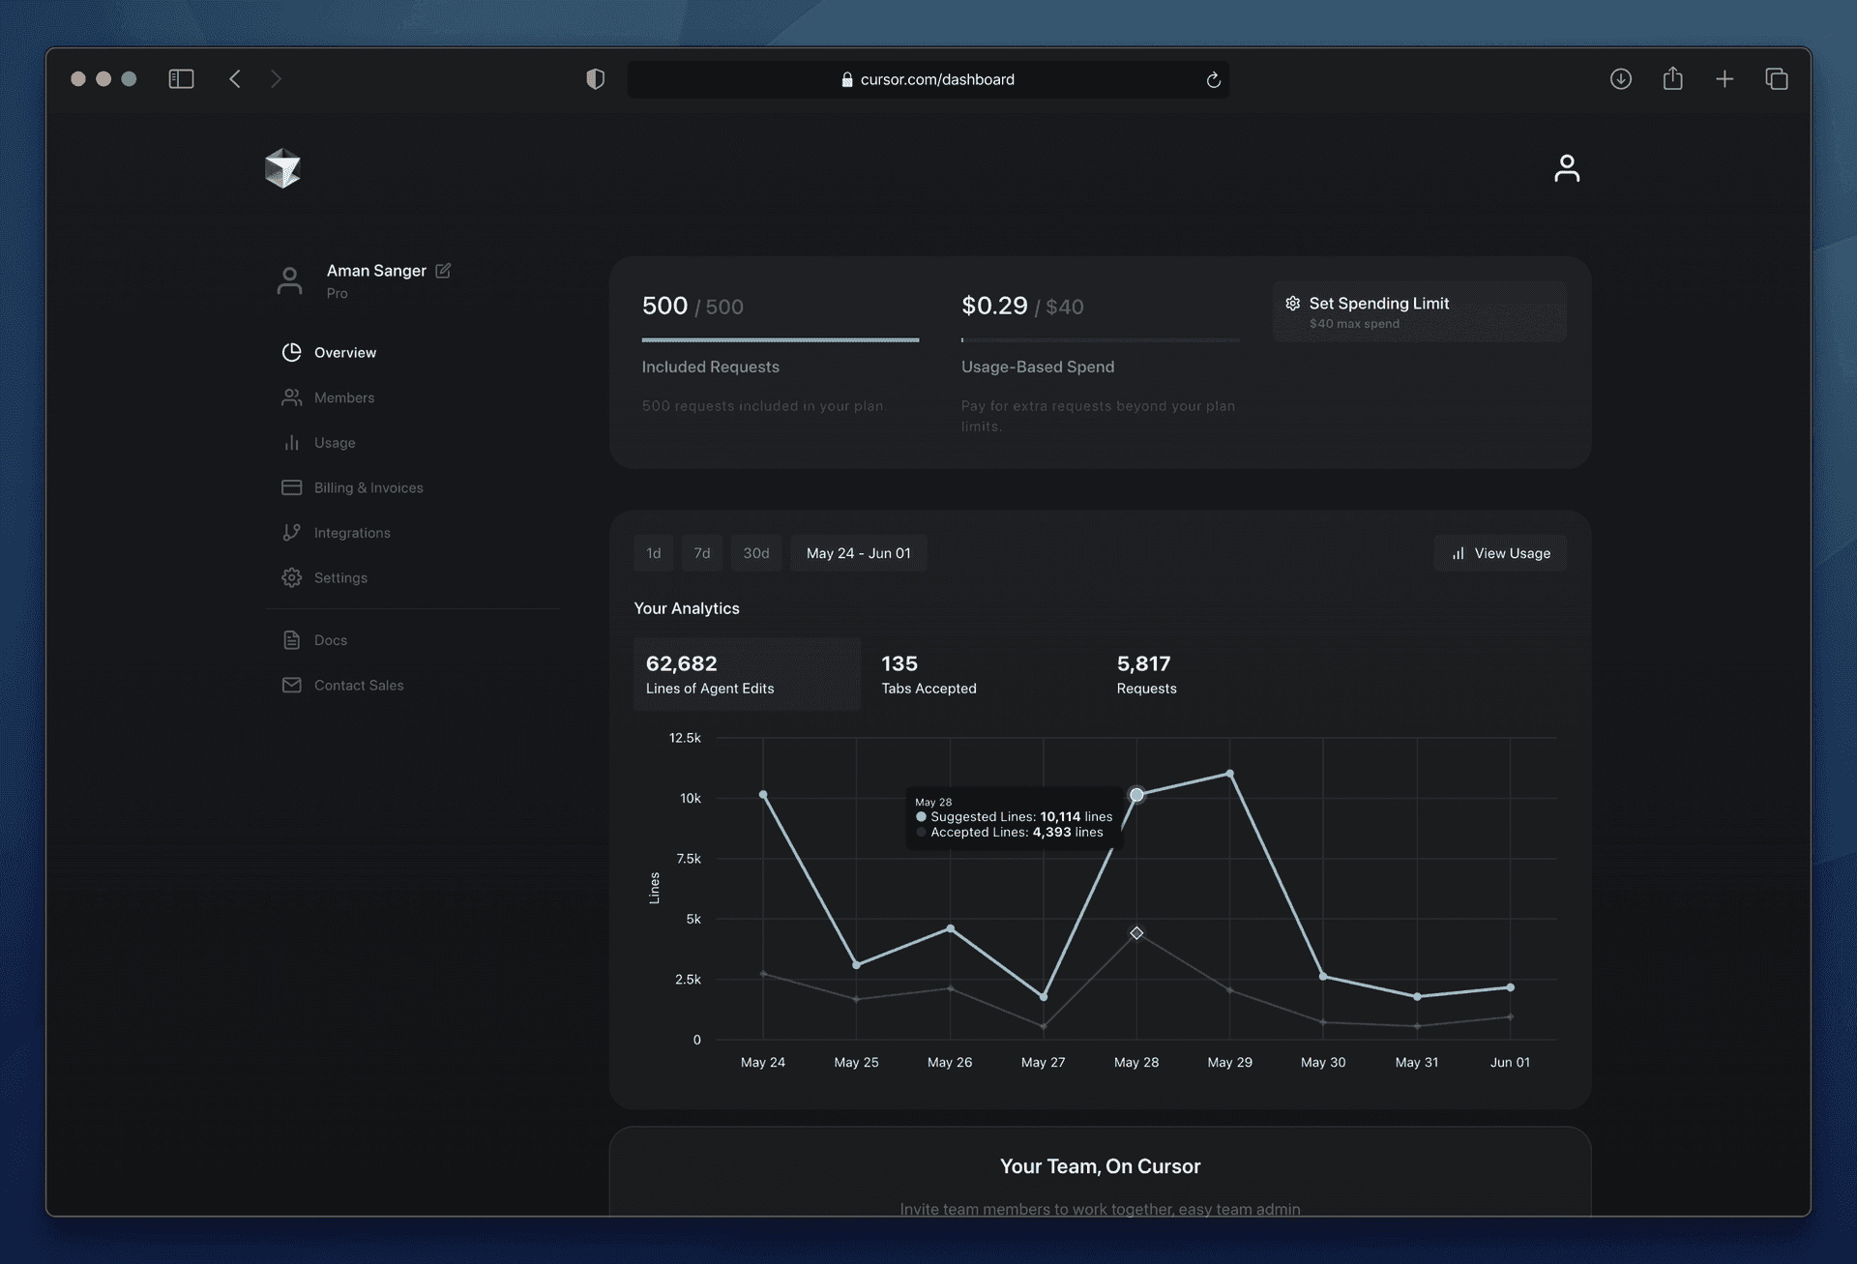Click the Contact Sales link
1857x1264 pixels.
pos(358,685)
